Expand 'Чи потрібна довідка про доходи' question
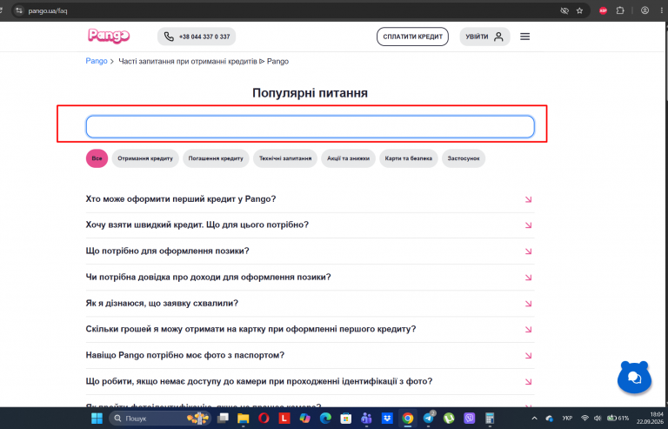 (310, 277)
